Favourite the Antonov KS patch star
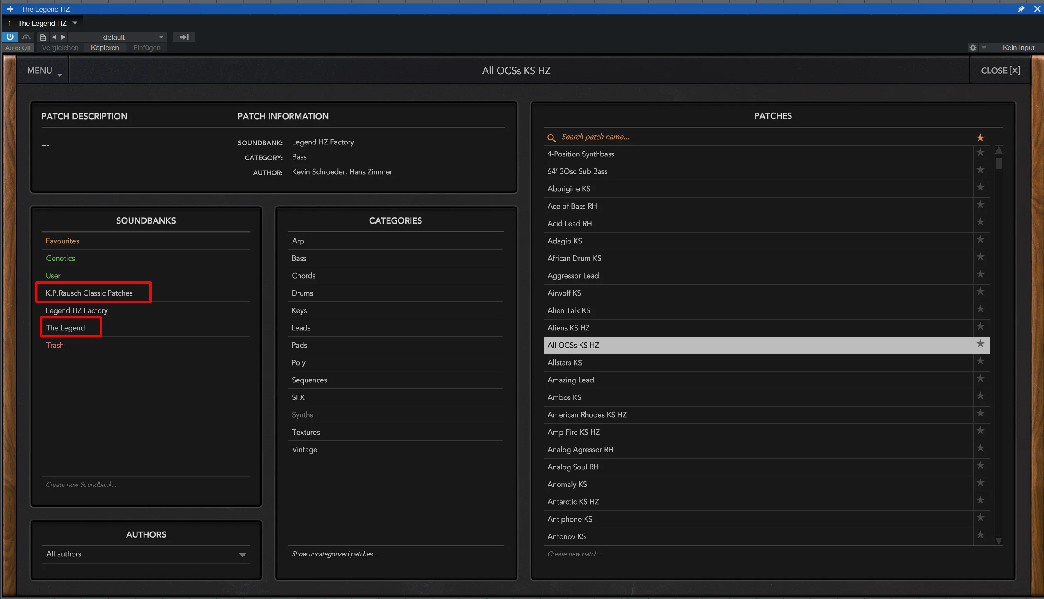The width and height of the screenshot is (1044, 599). 980,535
